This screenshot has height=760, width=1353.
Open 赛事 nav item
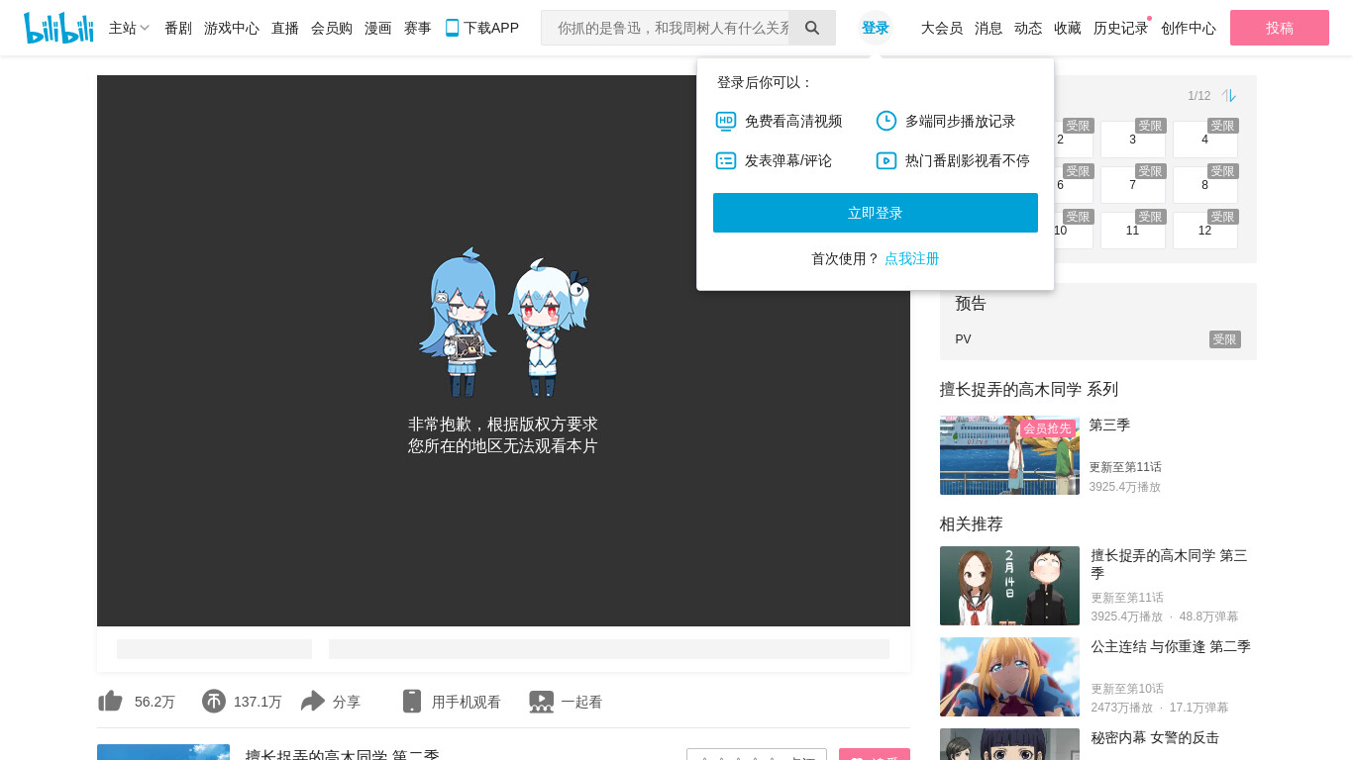point(418,28)
